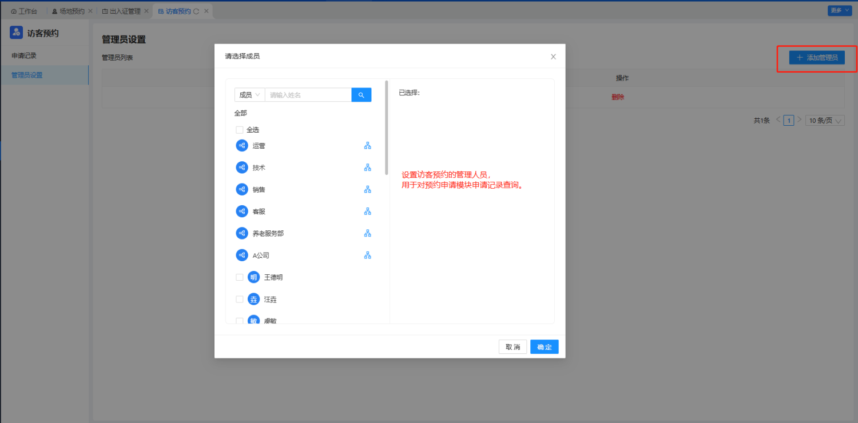Open sub-level hierarchy icon for 销售
This screenshot has height=423, width=858.
tap(368, 189)
